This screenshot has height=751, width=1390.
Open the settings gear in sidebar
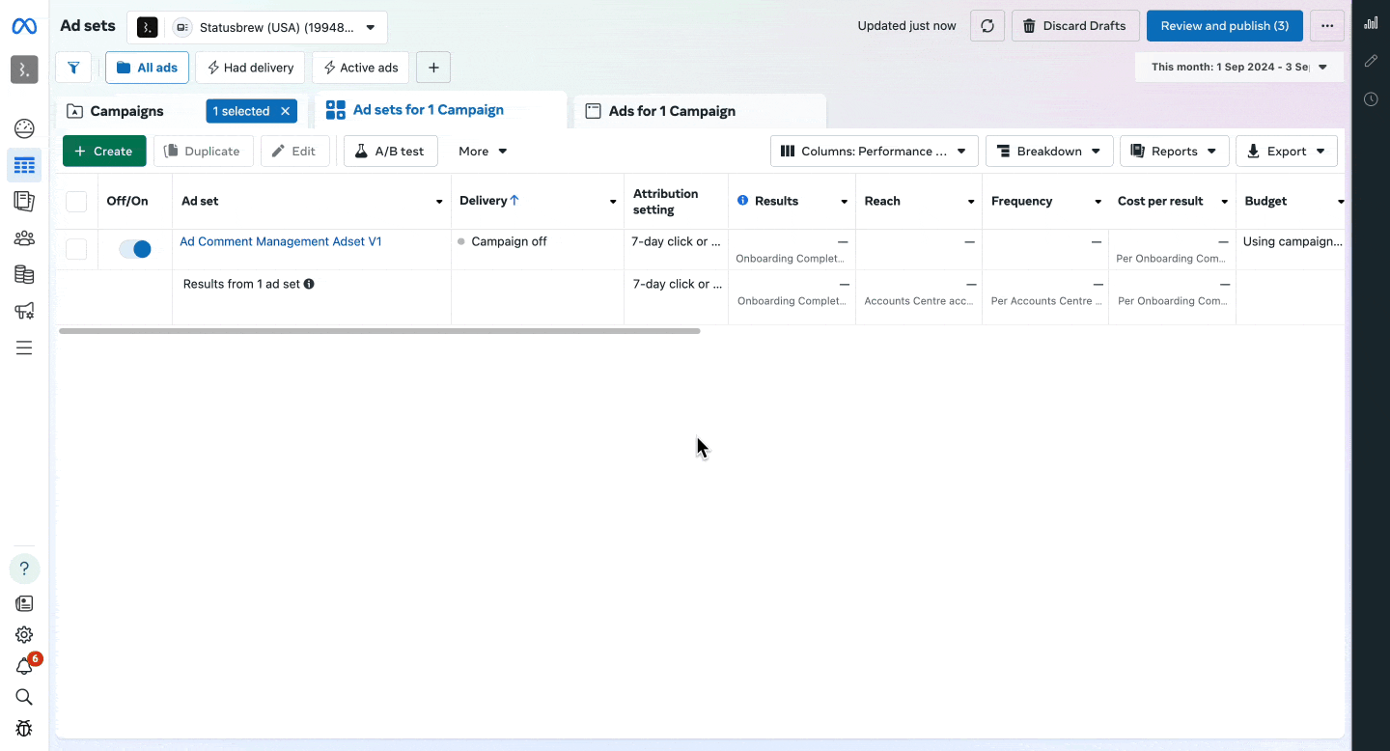click(x=24, y=634)
